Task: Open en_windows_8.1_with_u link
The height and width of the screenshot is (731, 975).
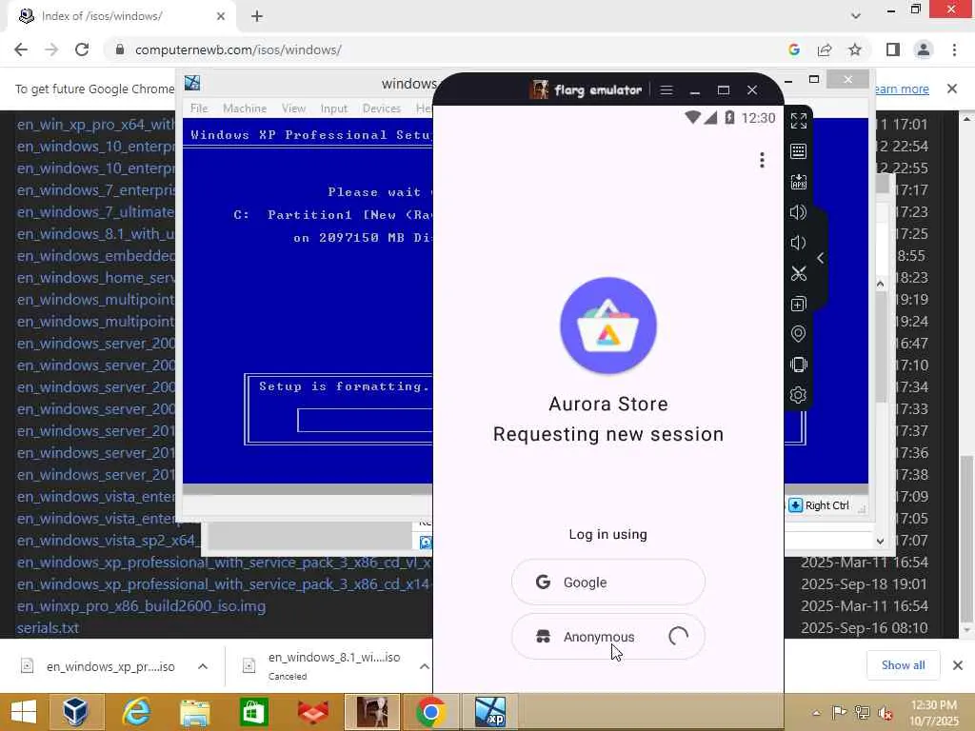Action: 96,234
